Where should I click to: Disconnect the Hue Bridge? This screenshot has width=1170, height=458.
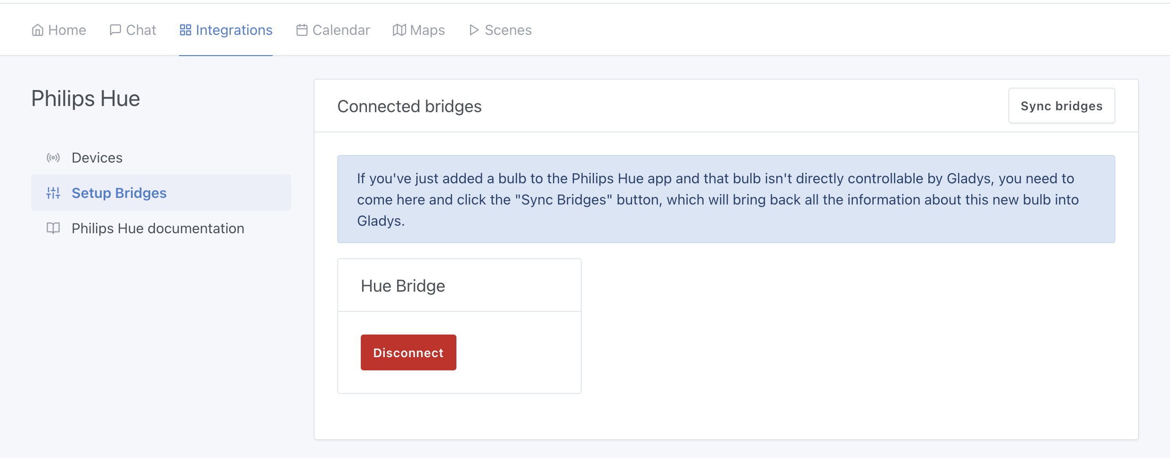408,352
